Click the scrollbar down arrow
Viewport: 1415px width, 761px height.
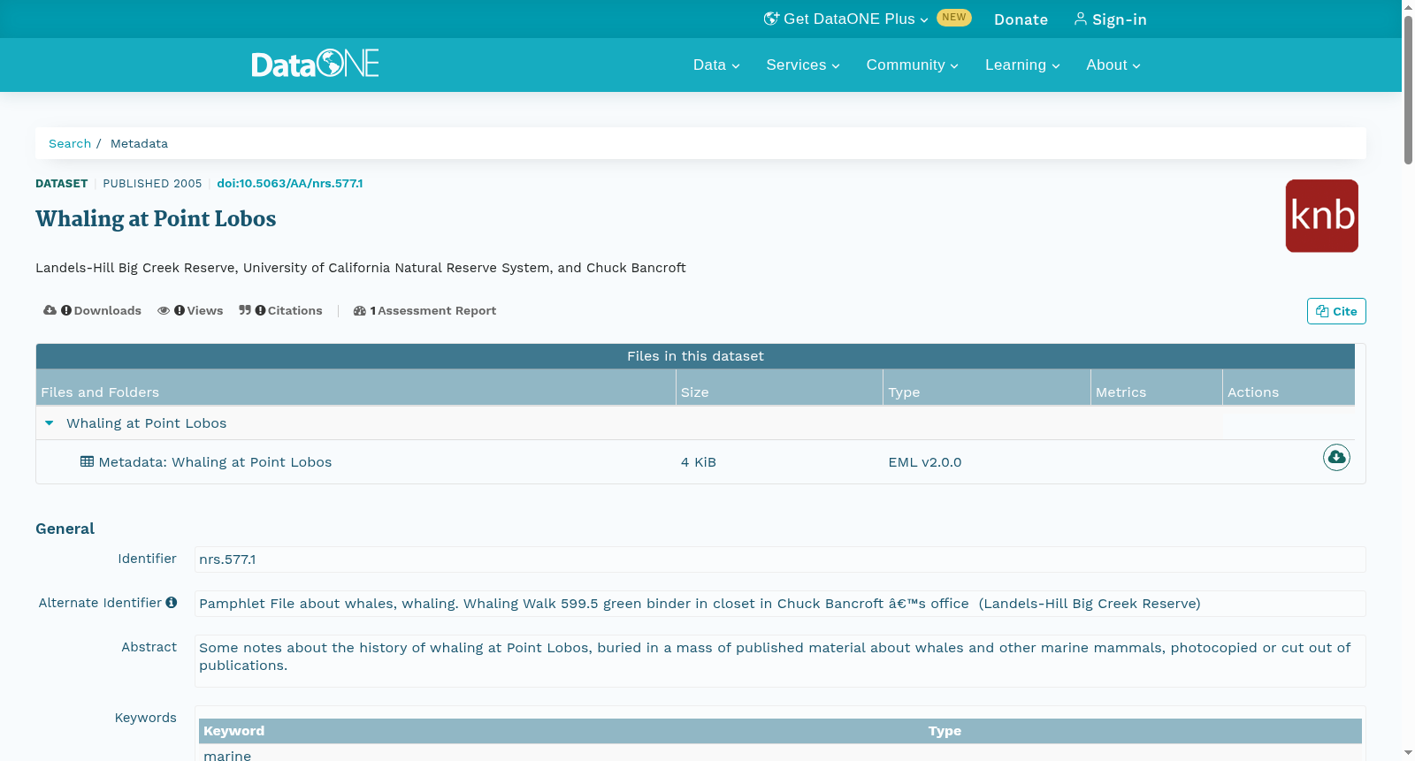(x=1408, y=753)
